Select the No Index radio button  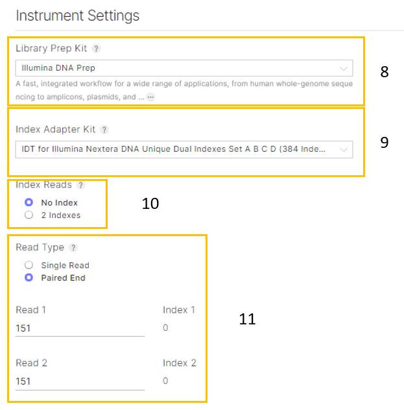coord(29,202)
